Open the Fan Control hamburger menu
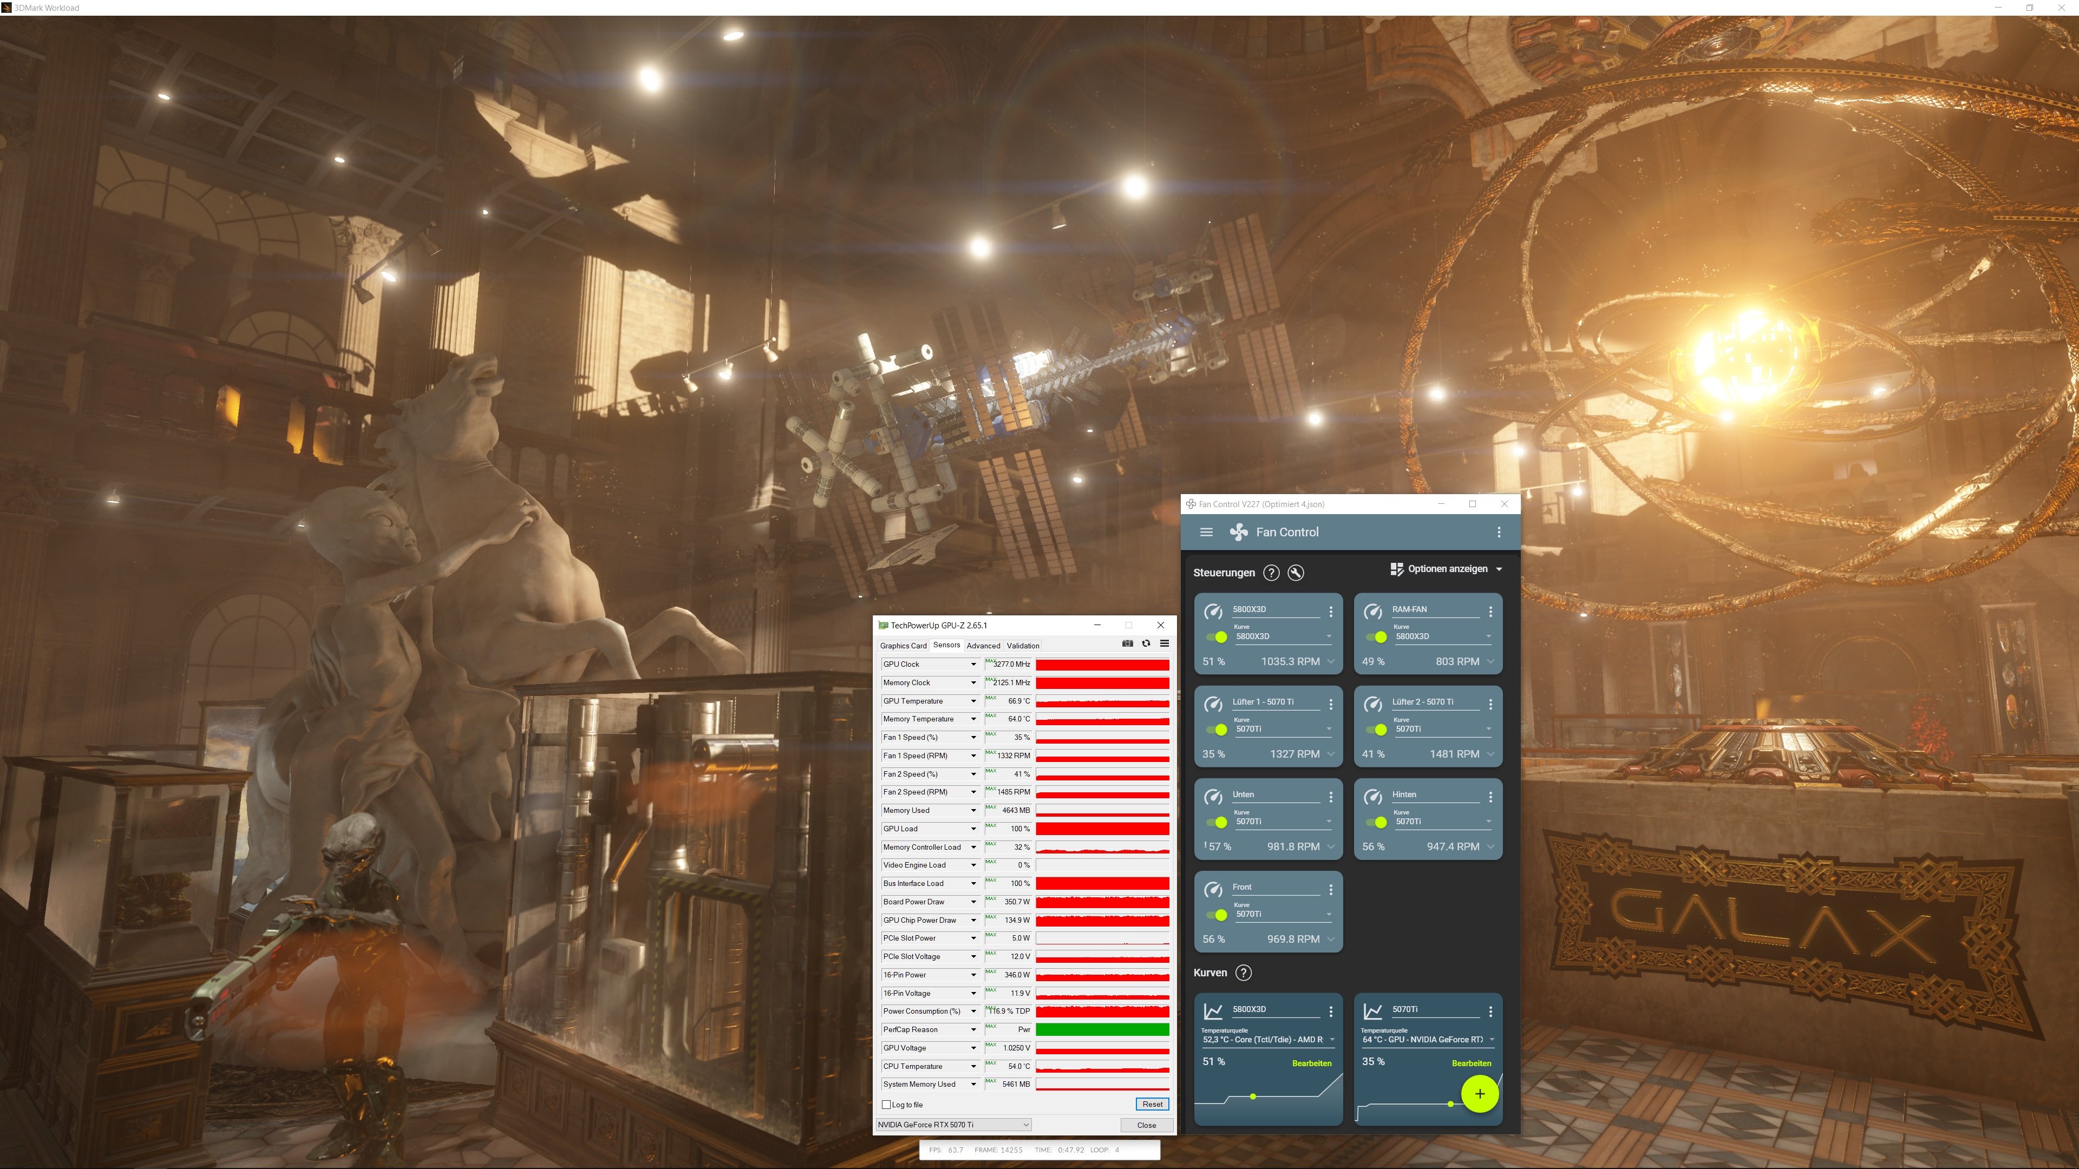Image resolution: width=2079 pixels, height=1169 pixels. [x=1206, y=533]
